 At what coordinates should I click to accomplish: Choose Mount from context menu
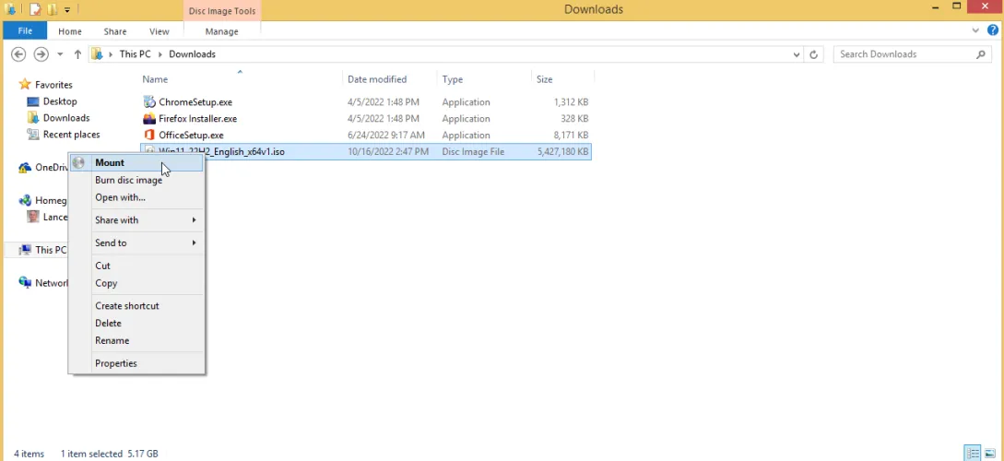tap(110, 163)
